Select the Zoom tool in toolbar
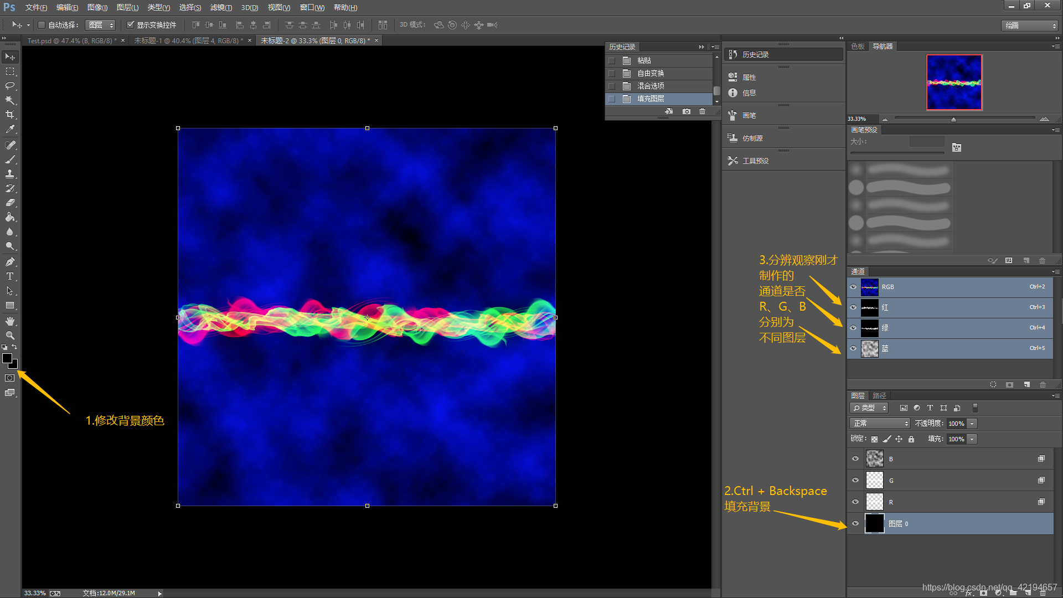This screenshot has width=1063, height=598. [10, 336]
